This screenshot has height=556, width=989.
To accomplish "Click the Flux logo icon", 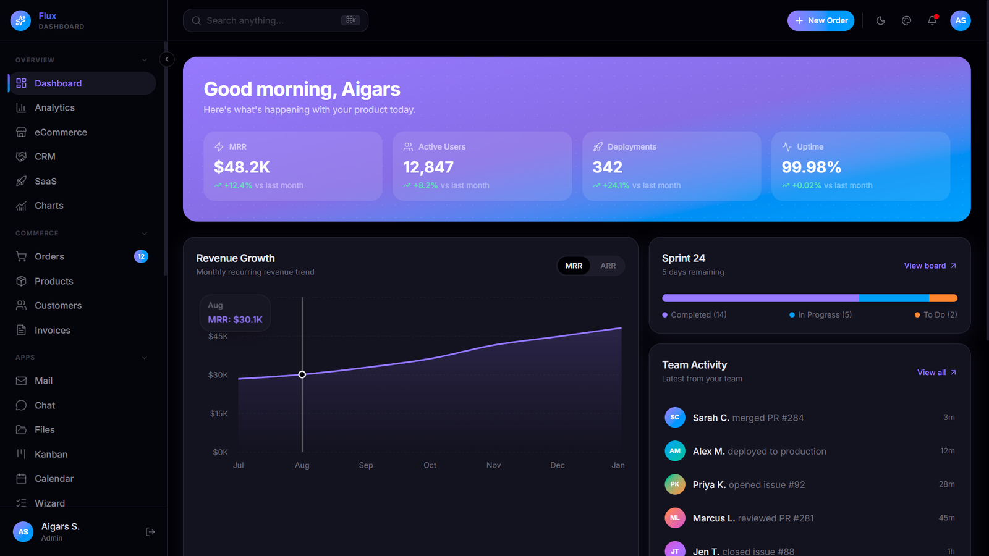I will [20, 20].
